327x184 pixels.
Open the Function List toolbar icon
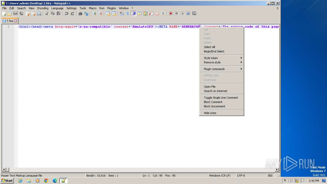151,14
